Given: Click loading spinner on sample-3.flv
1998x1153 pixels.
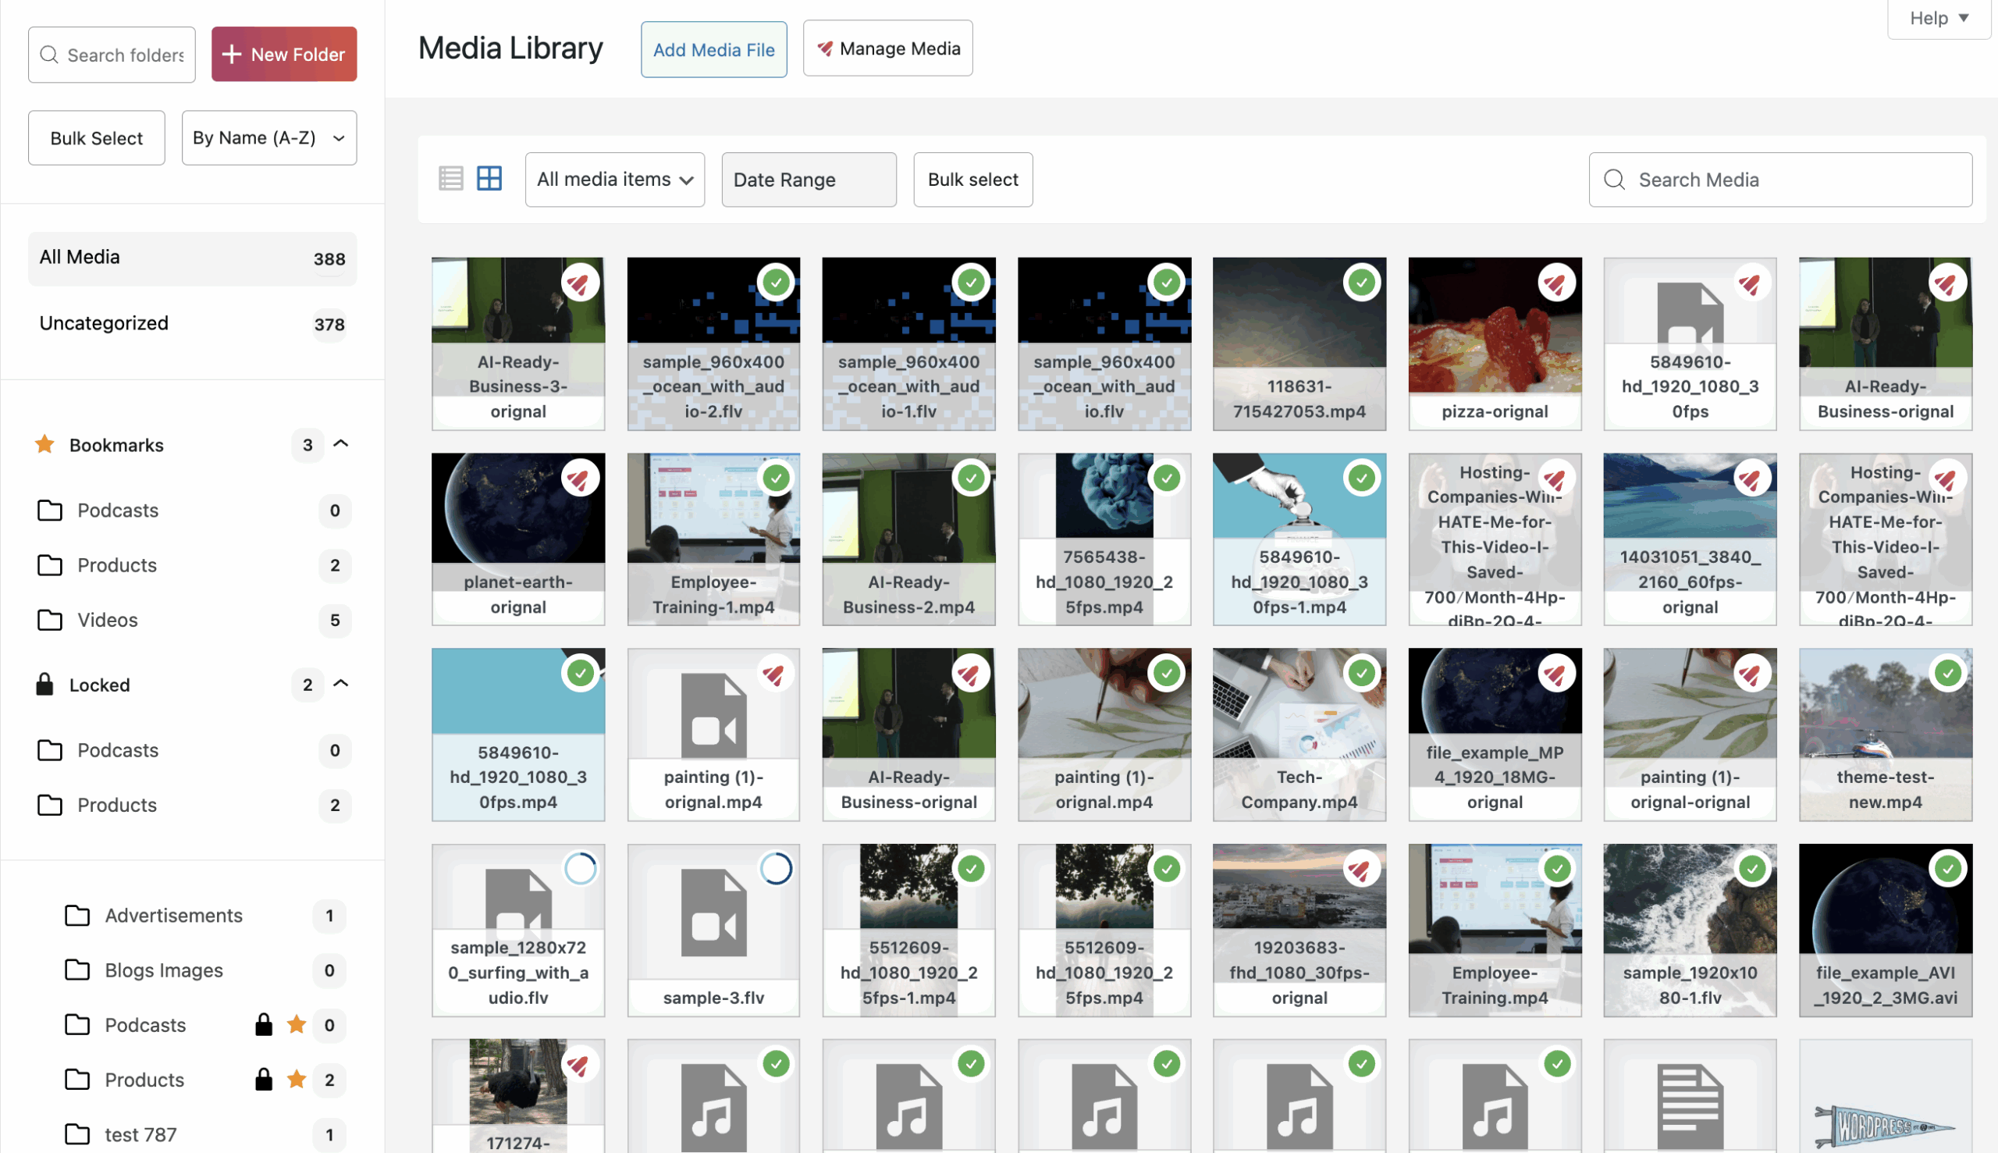Looking at the screenshot, I should click(776, 869).
